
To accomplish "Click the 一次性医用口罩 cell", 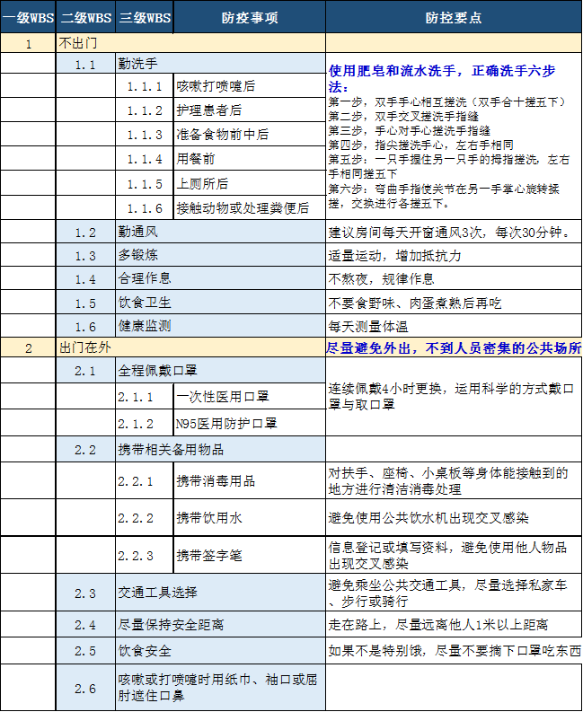I will click(250, 397).
